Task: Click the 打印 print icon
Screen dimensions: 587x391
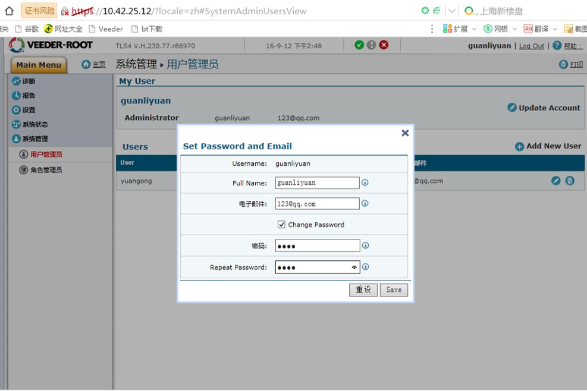Action: point(563,64)
